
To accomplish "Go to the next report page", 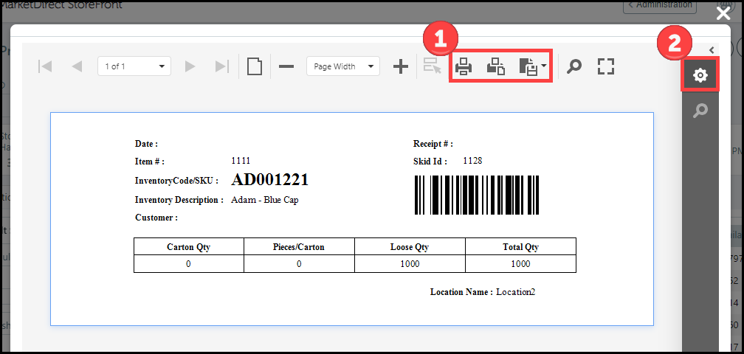I will coord(190,66).
